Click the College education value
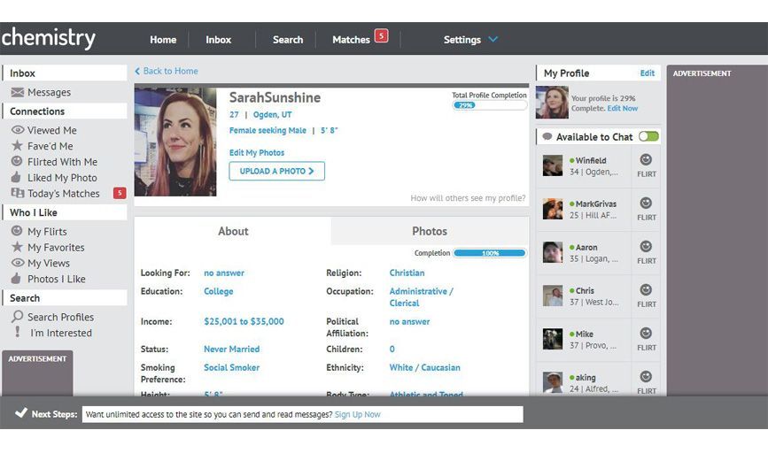 [x=219, y=291]
